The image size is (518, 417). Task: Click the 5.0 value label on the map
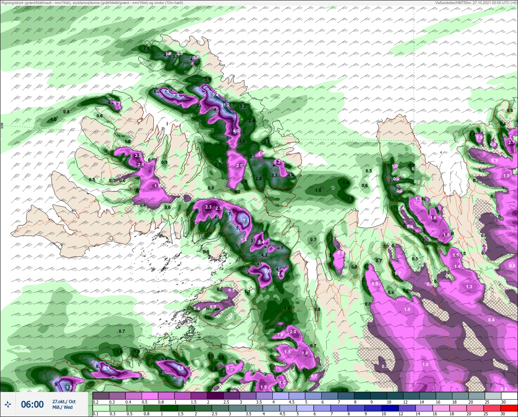(x=267, y=271)
